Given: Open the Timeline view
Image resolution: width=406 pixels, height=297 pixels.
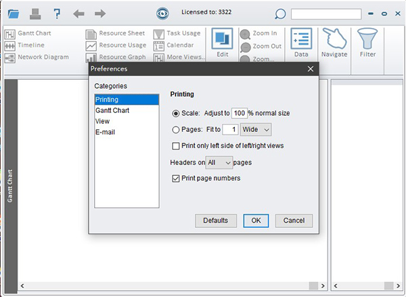Looking at the screenshot, I should 24,45.
